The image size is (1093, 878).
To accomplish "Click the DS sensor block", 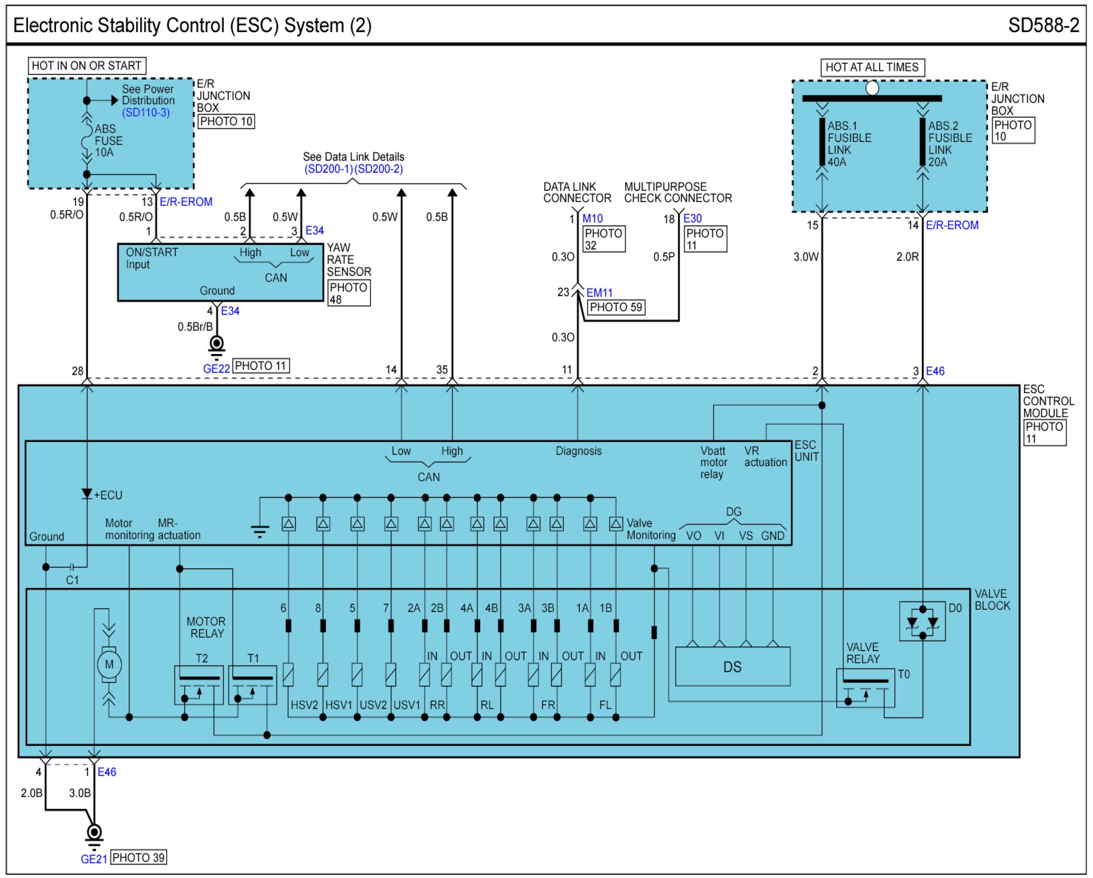I will coord(732,667).
